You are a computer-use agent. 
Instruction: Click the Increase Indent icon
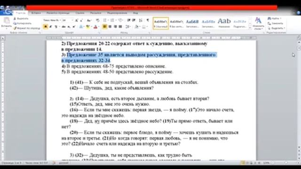134,20
